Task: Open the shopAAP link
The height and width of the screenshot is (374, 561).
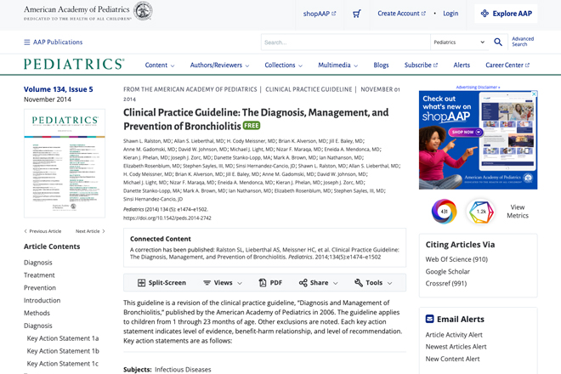Action: (x=320, y=14)
